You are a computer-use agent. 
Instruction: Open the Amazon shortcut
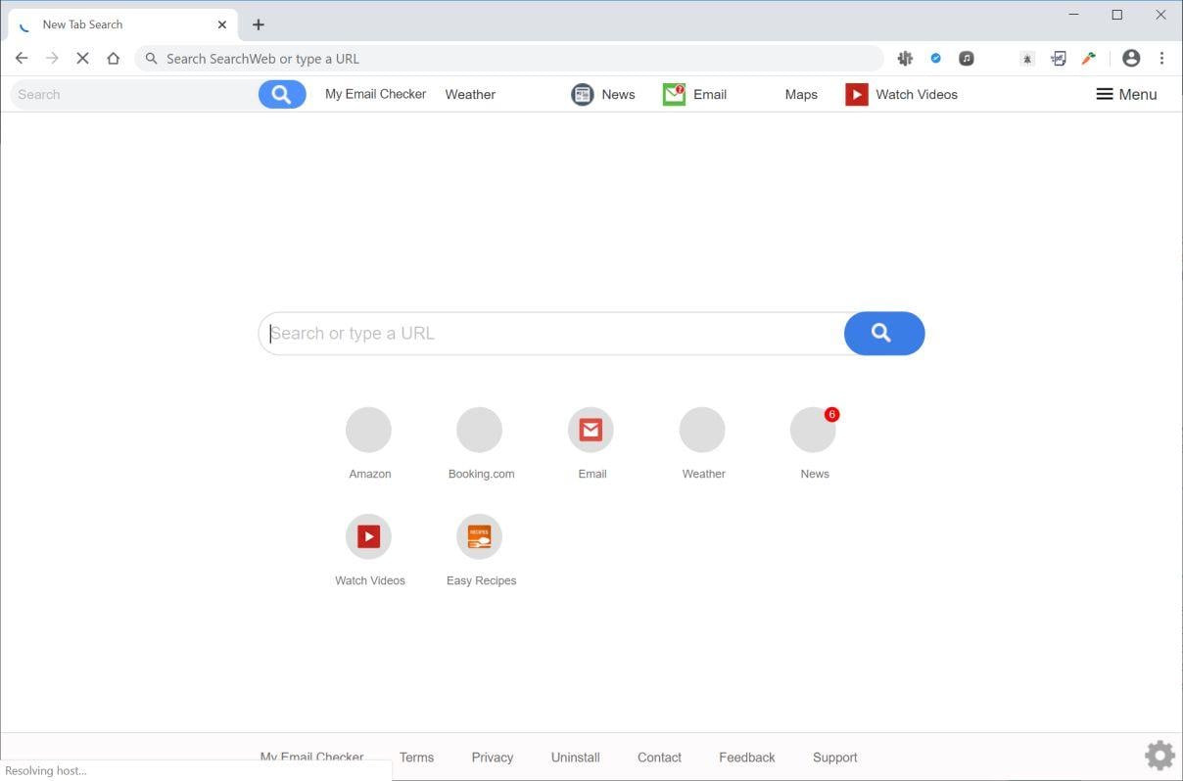[369, 430]
